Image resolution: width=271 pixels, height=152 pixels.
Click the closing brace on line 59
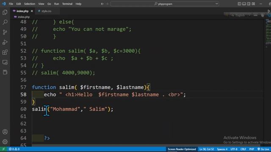point(33,102)
